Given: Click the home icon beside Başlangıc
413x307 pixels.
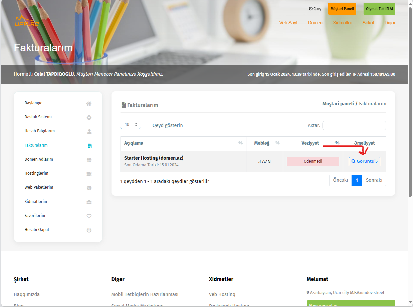Looking at the screenshot, I should coord(89,103).
